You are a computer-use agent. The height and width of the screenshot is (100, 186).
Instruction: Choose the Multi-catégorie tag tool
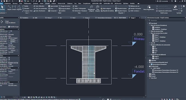106,8
